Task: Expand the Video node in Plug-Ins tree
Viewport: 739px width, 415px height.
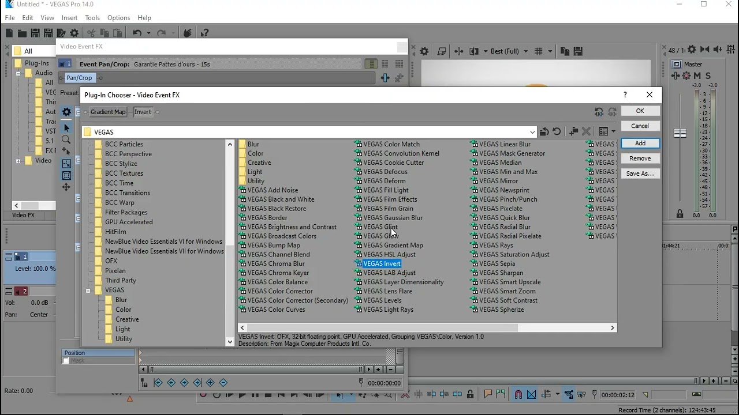Action: (18, 161)
